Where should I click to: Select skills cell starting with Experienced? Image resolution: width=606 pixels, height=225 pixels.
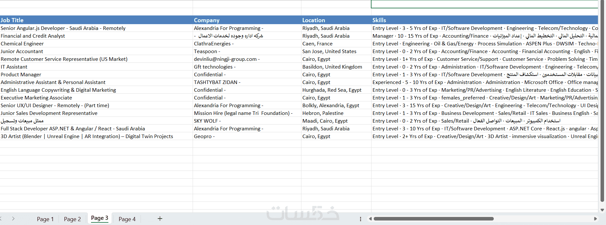click(x=484, y=82)
